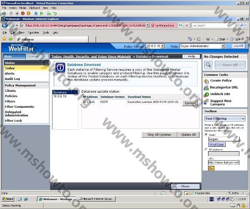The height and width of the screenshot is (209, 250).
Task: Select the IP address radio button
Action: tap(206, 150)
